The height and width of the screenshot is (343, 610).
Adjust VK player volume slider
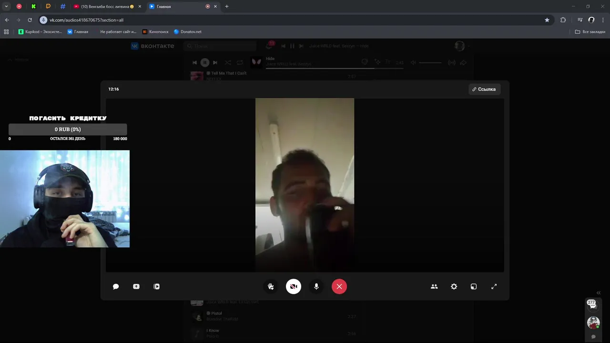tap(430, 62)
